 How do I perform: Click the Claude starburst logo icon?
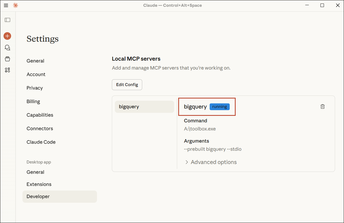point(15,5)
